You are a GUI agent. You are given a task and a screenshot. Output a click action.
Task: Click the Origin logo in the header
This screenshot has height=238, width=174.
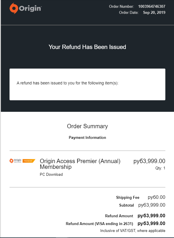25,8
